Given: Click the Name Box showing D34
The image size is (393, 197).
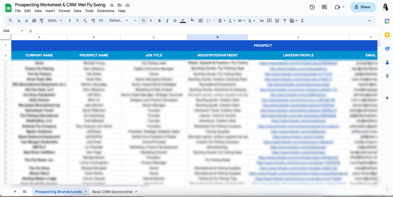Looking at the screenshot, I should click(13, 31).
